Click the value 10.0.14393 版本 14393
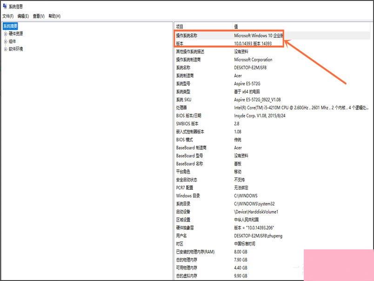 253,43
